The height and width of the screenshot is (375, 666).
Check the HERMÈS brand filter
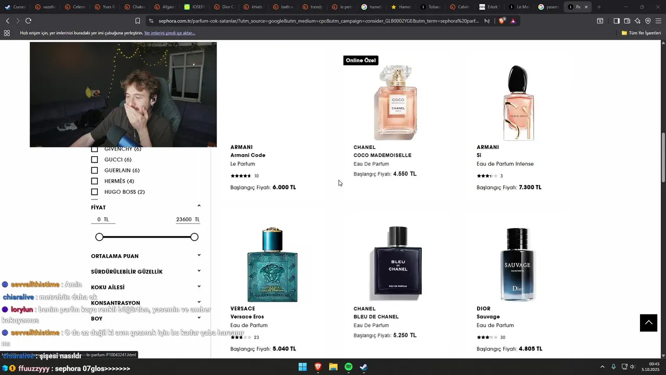click(x=95, y=181)
